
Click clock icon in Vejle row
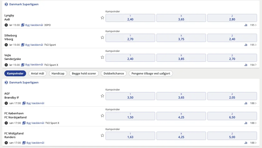click(x=6, y=65)
